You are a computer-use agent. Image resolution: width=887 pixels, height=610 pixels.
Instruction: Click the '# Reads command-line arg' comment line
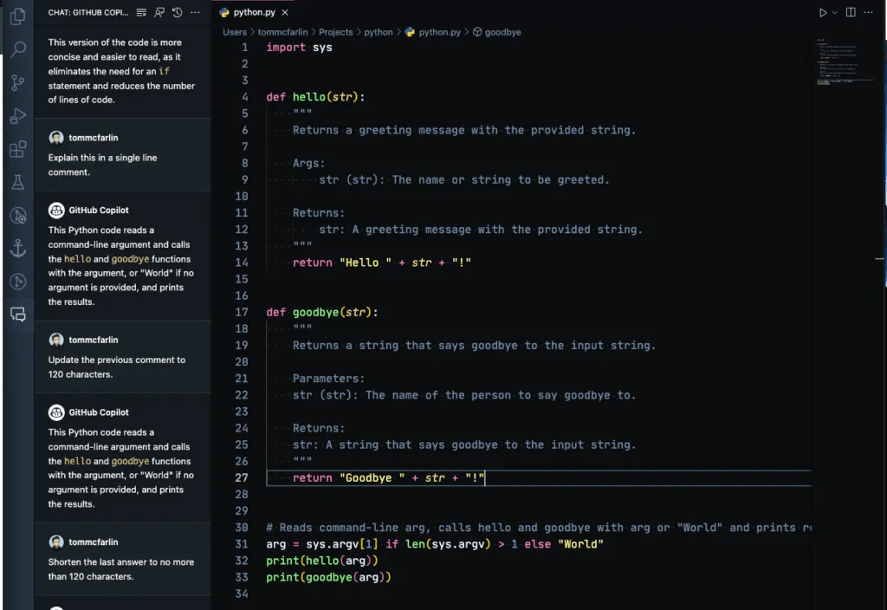539,528
